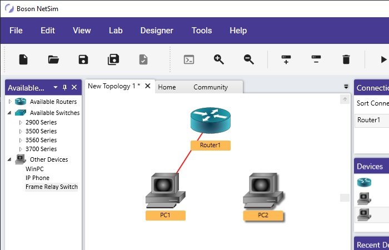The width and height of the screenshot is (389, 250).
Task: Open the Help menu
Action: (238, 31)
